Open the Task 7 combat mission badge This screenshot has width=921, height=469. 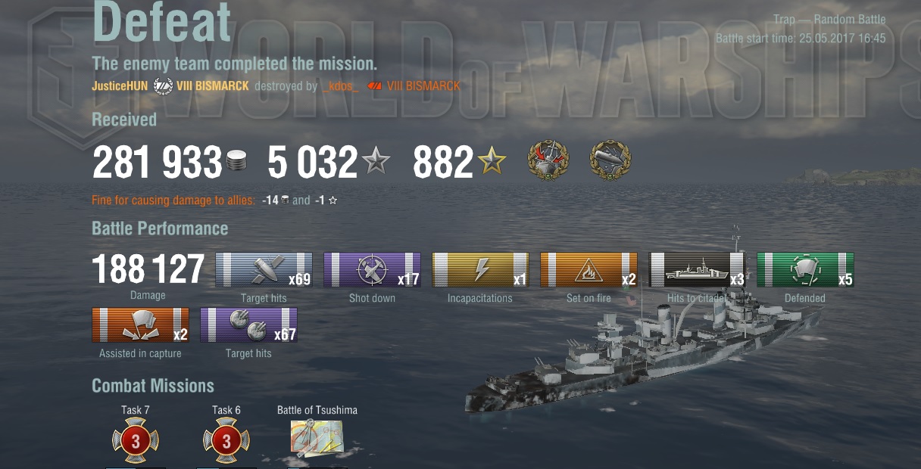tap(136, 441)
